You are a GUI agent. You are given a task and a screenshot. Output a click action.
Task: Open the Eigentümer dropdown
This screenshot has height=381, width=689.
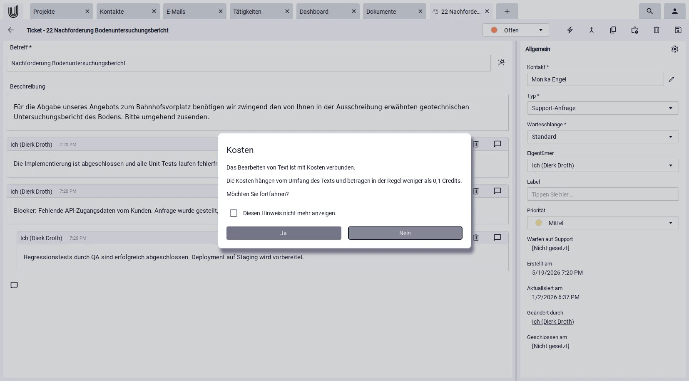(603, 165)
